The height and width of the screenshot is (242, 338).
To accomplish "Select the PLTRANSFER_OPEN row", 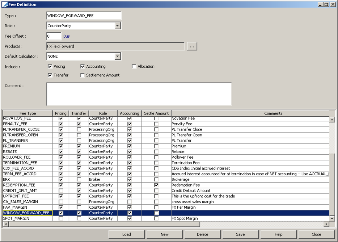I will (x=166, y=135).
